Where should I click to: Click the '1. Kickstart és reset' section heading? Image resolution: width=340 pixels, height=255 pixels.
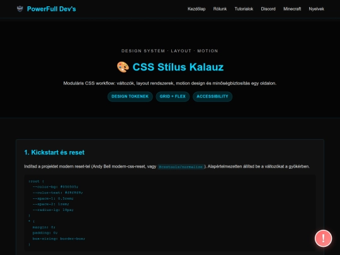(54, 152)
